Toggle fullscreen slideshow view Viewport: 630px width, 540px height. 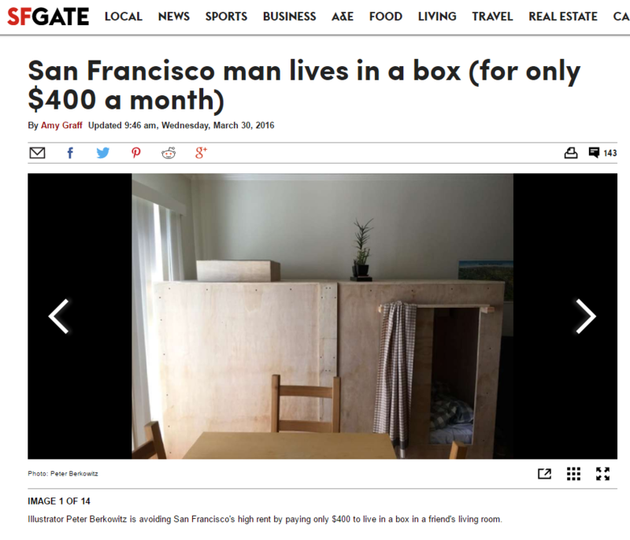[x=602, y=474]
